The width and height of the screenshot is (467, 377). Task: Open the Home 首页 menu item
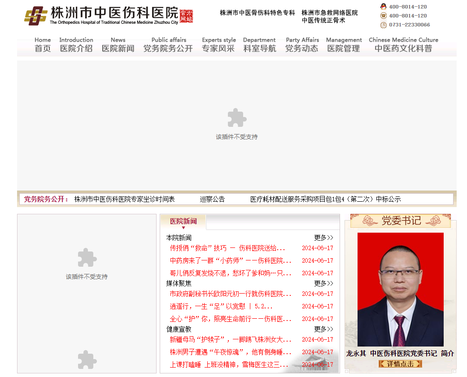coord(43,45)
